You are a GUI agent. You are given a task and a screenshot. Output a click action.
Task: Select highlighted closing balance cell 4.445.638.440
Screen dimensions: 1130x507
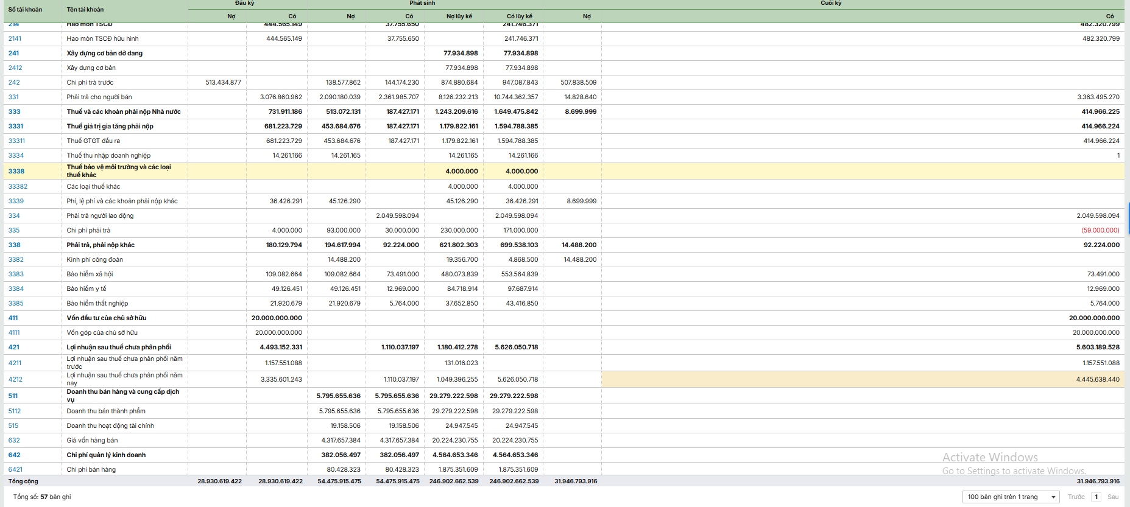coord(1097,380)
